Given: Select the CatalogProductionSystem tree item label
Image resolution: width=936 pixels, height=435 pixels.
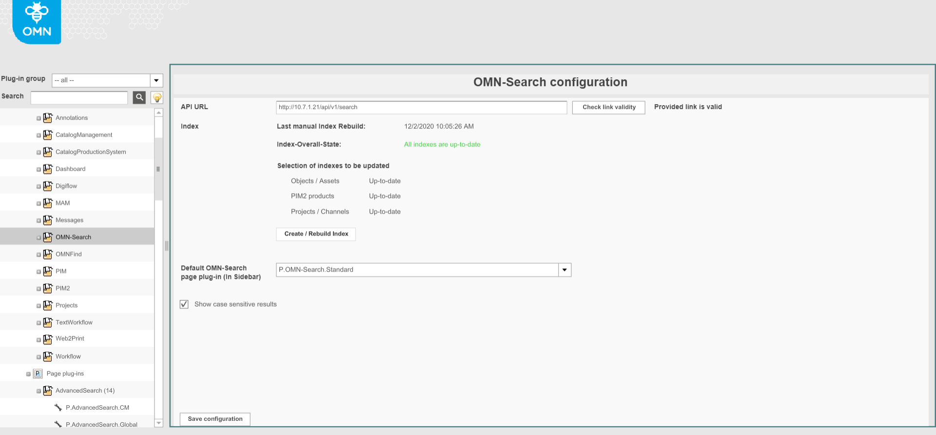Looking at the screenshot, I should 91,152.
